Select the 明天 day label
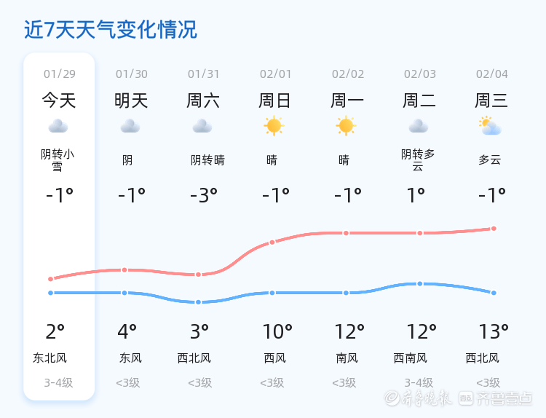The image size is (546, 418). [131, 100]
